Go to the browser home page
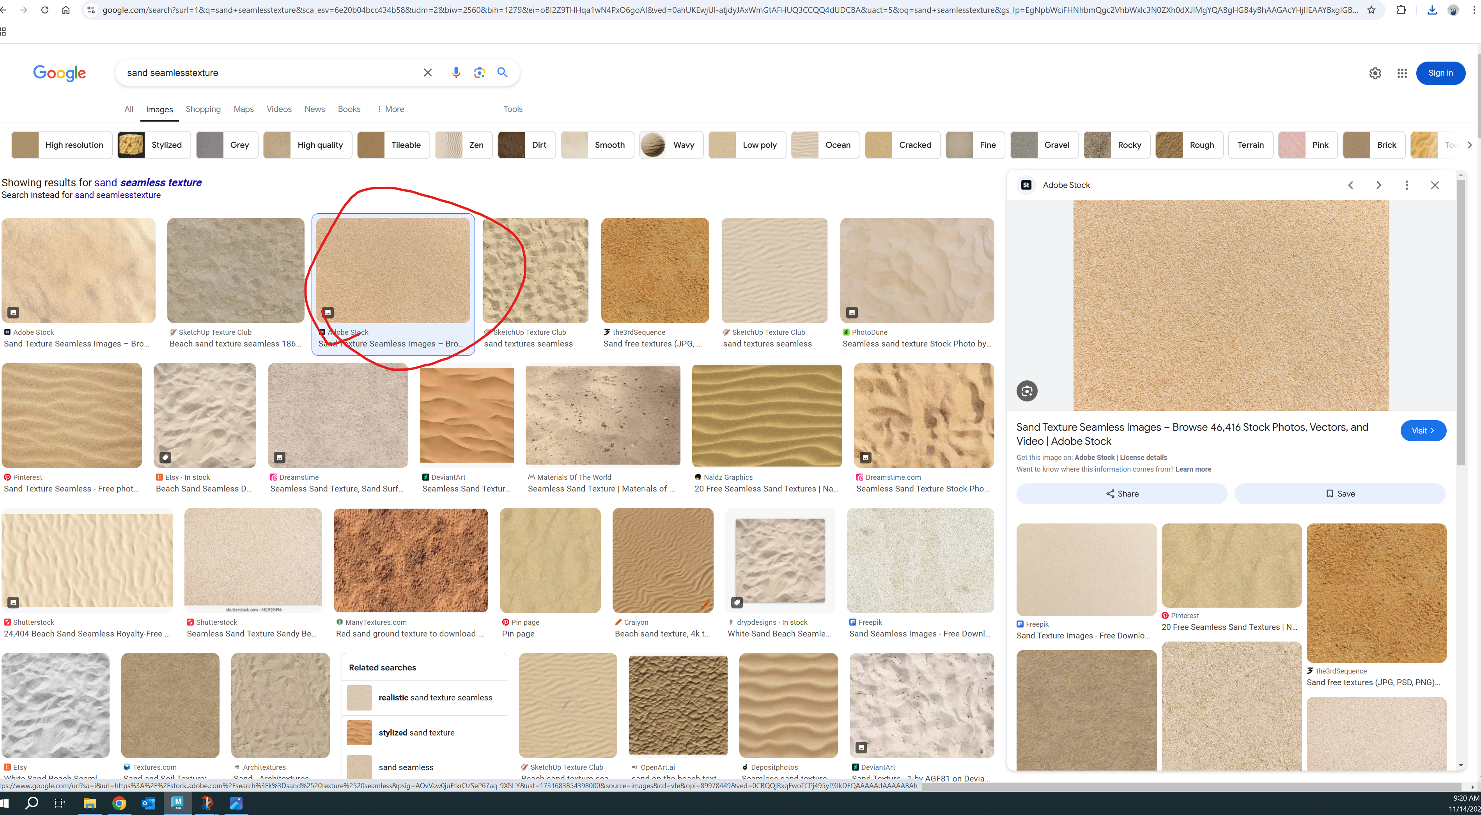The height and width of the screenshot is (815, 1481). click(x=66, y=10)
